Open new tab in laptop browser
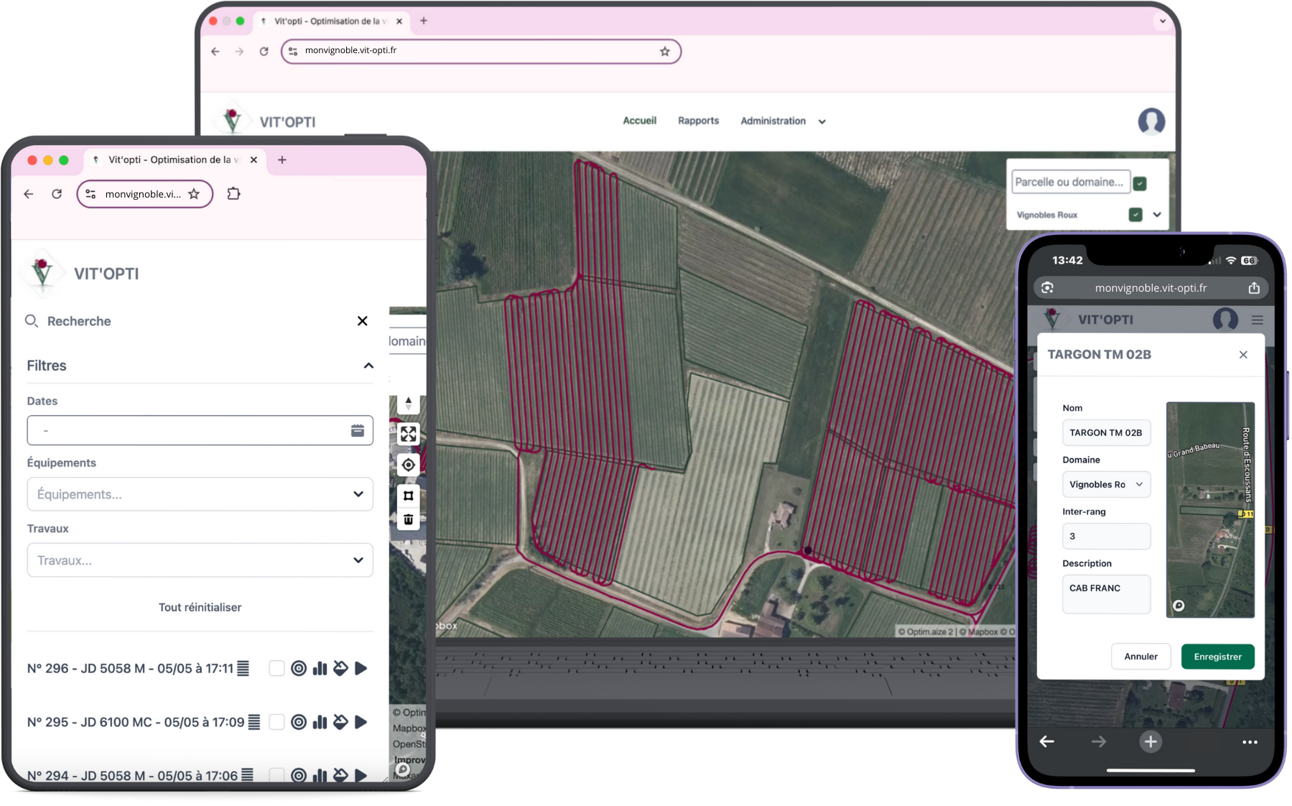Image resolution: width=1292 pixels, height=806 pixels. click(x=424, y=21)
